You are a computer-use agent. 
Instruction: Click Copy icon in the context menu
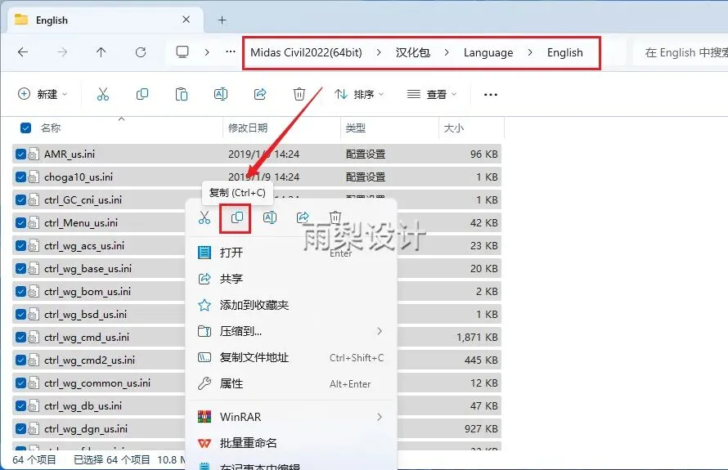(x=236, y=217)
